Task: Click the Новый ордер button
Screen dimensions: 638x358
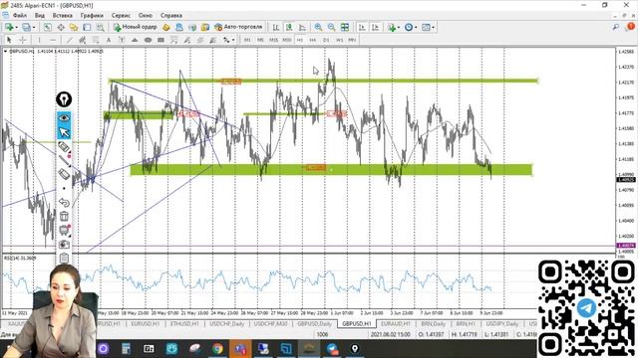Action: coord(136,27)
